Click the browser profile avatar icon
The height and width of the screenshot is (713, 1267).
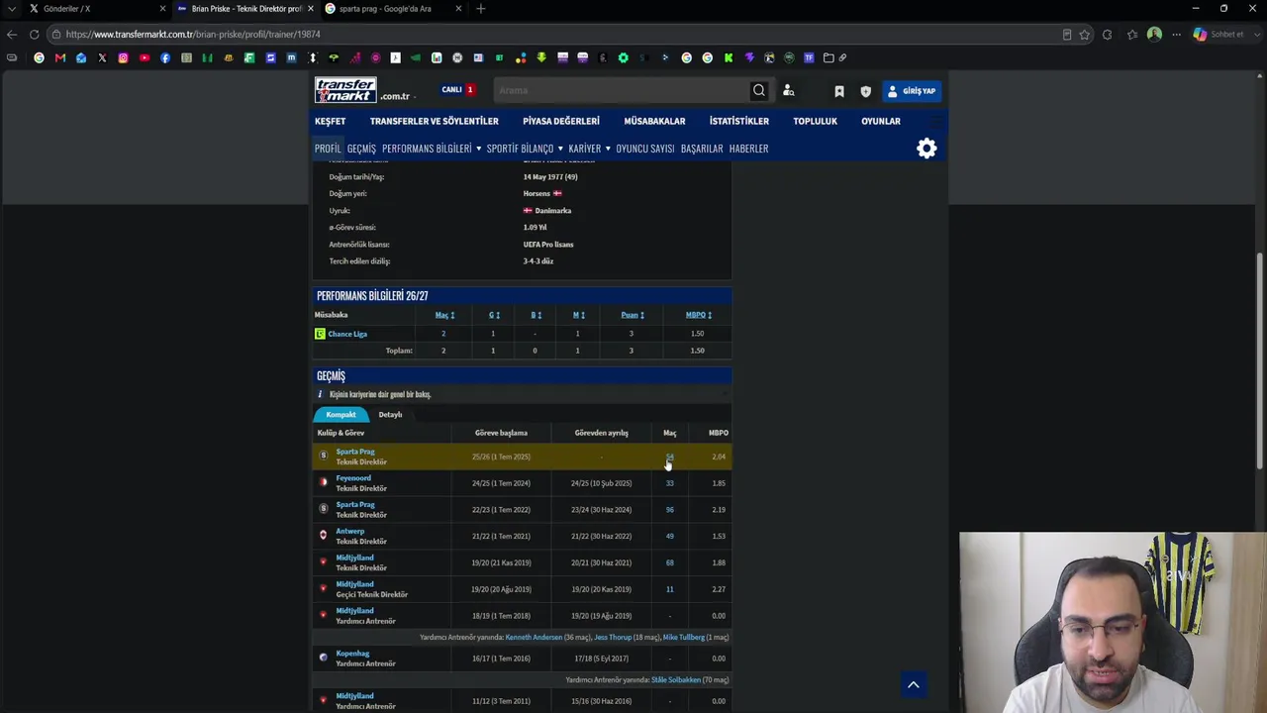1154,35
